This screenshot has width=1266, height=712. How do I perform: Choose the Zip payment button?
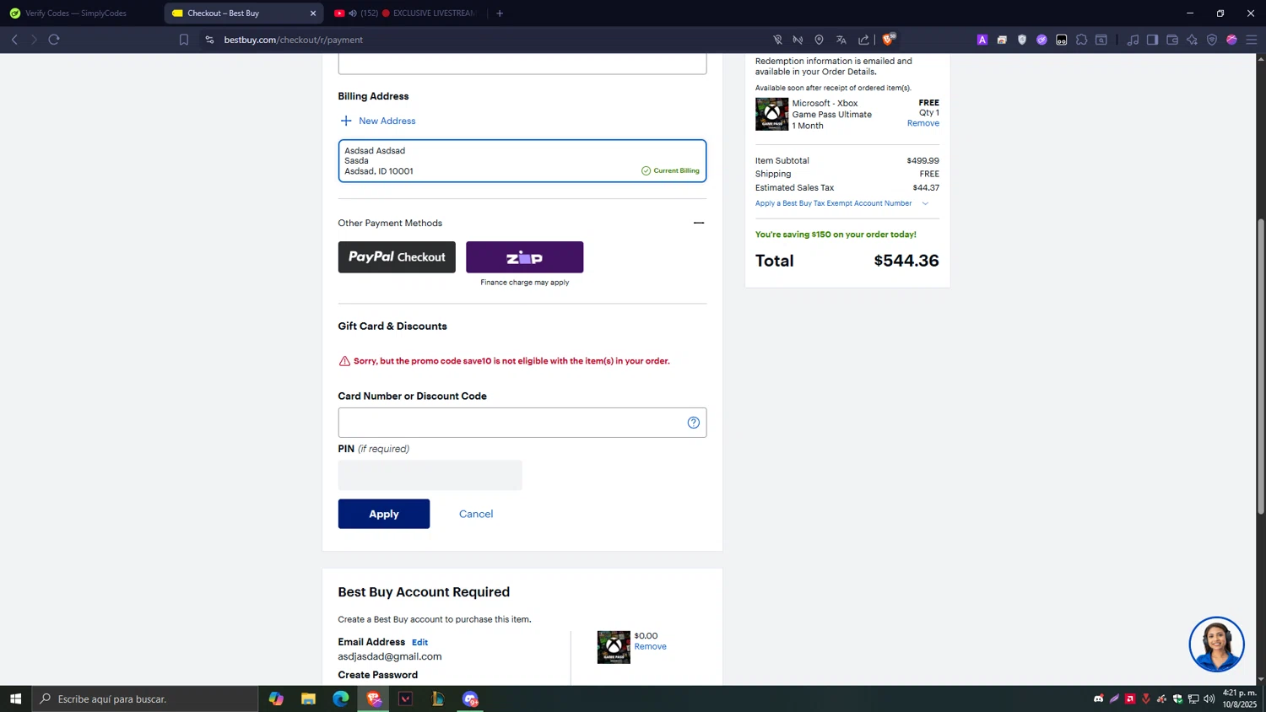click(x=524, y=257)
